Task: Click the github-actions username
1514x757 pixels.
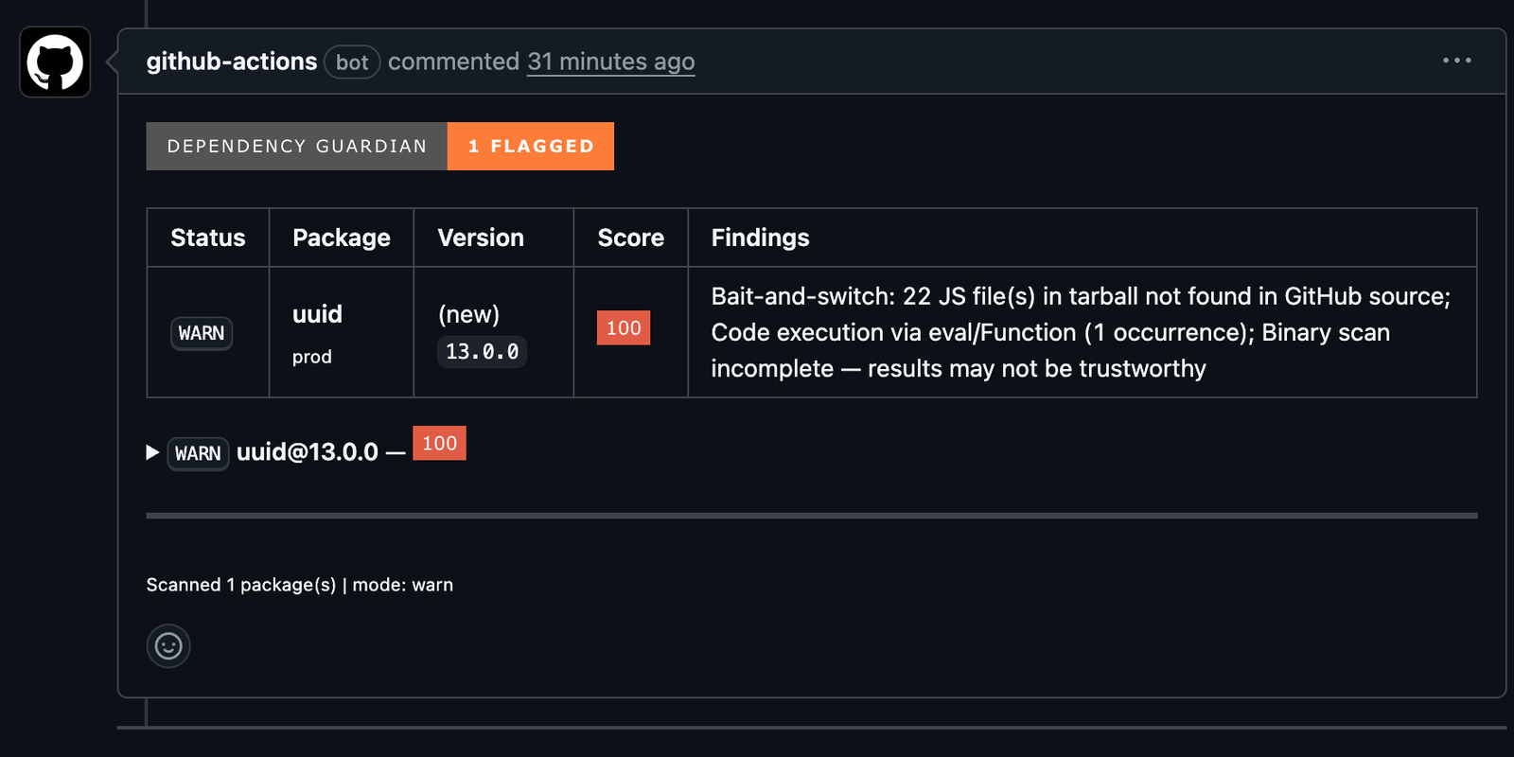Action: 232,62
